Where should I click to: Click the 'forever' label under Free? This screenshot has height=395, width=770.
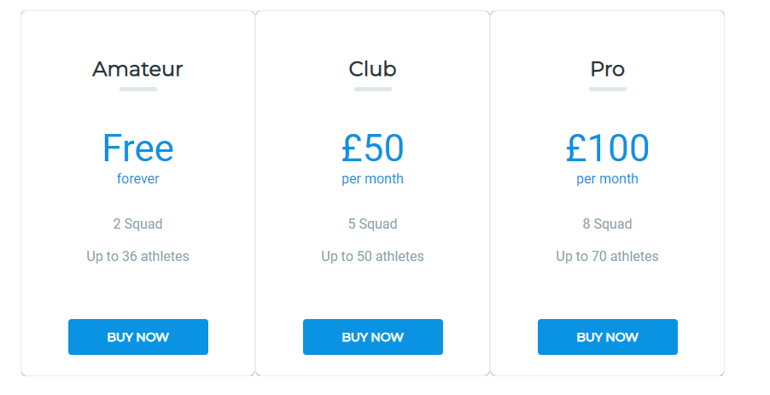point(138,178)
